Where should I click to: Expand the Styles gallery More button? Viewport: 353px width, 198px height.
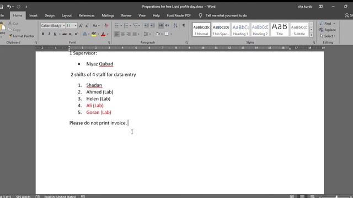(311, 35)
